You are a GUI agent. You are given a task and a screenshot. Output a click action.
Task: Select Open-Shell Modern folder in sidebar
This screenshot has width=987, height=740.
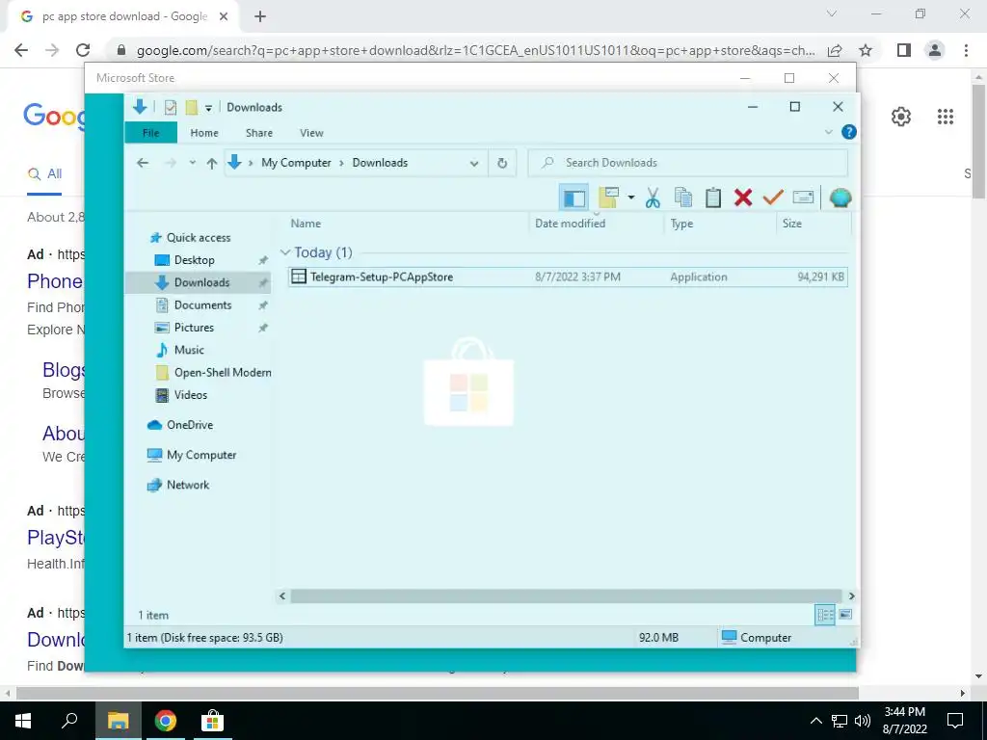223,373
